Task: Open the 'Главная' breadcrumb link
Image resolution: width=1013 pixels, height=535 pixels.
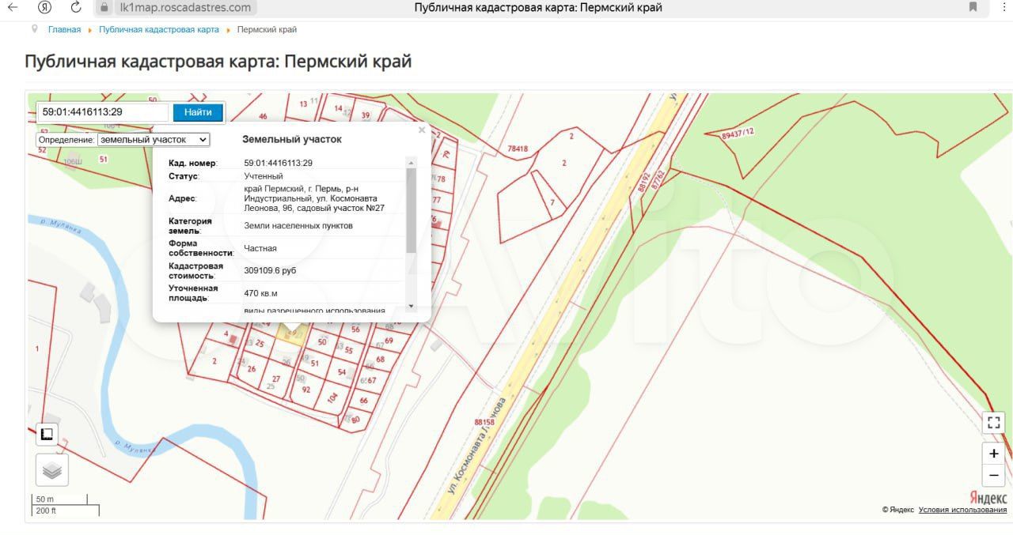Action: click(x=64, y=29)
